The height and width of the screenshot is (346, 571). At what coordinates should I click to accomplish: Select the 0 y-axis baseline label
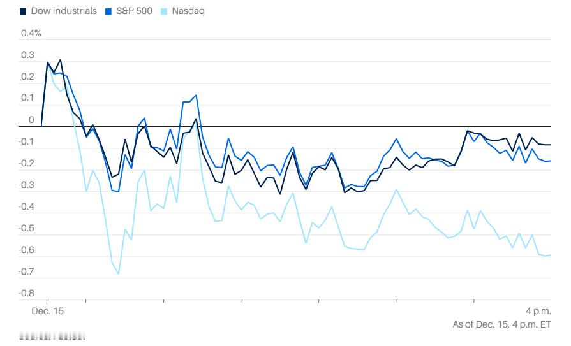coord(31,120)
